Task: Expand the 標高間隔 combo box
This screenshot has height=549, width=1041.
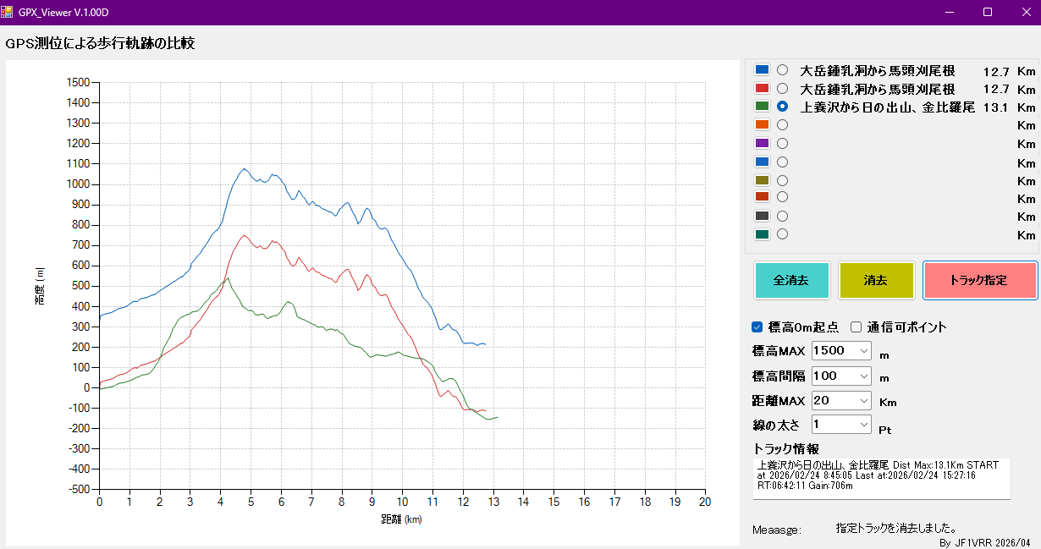Action: 863,376
